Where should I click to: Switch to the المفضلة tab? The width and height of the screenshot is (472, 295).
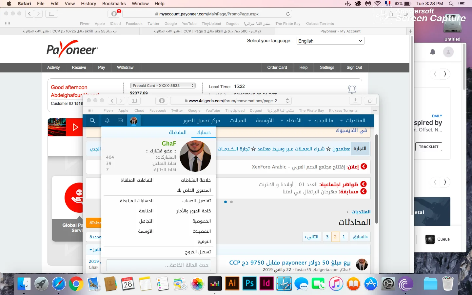point(178,132)
